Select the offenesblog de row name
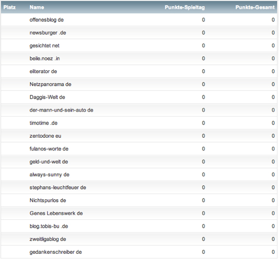The width and height of the screenshot is (279, 260). click(46, 20)
